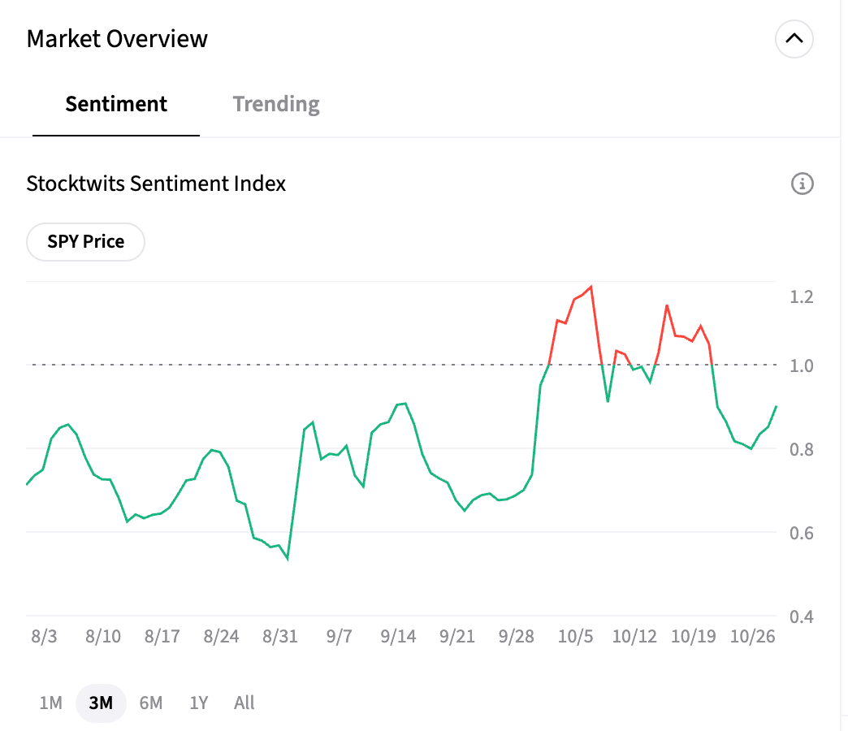Select the 3M time range
Viewport: 848px width, 731px height.
101,703
